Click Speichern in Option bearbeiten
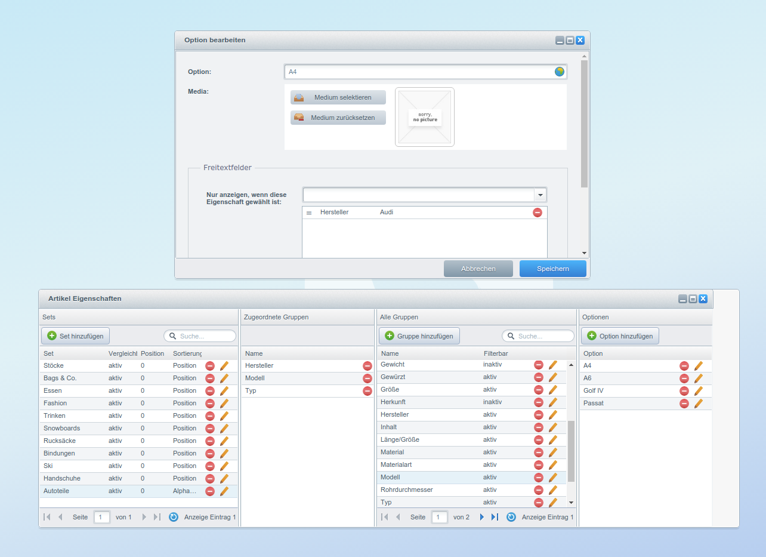The height and width of the screenshot is (557, 766). tap(553, 269)
